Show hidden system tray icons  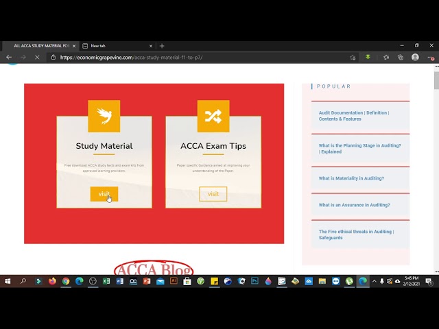tap(375, 281)
